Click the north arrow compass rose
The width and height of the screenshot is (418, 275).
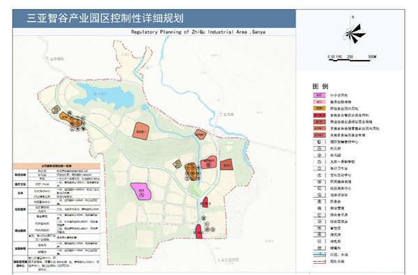point(355,34)
